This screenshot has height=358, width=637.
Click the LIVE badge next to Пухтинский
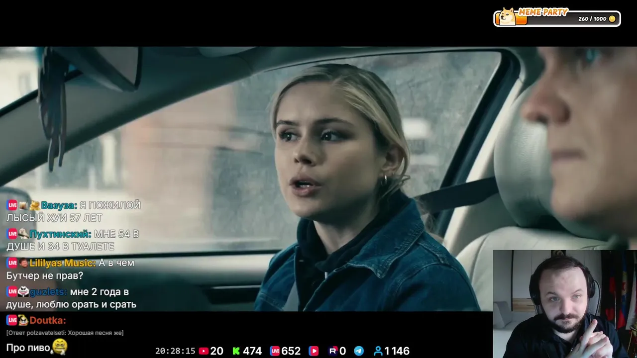click(x=12, y=234)
